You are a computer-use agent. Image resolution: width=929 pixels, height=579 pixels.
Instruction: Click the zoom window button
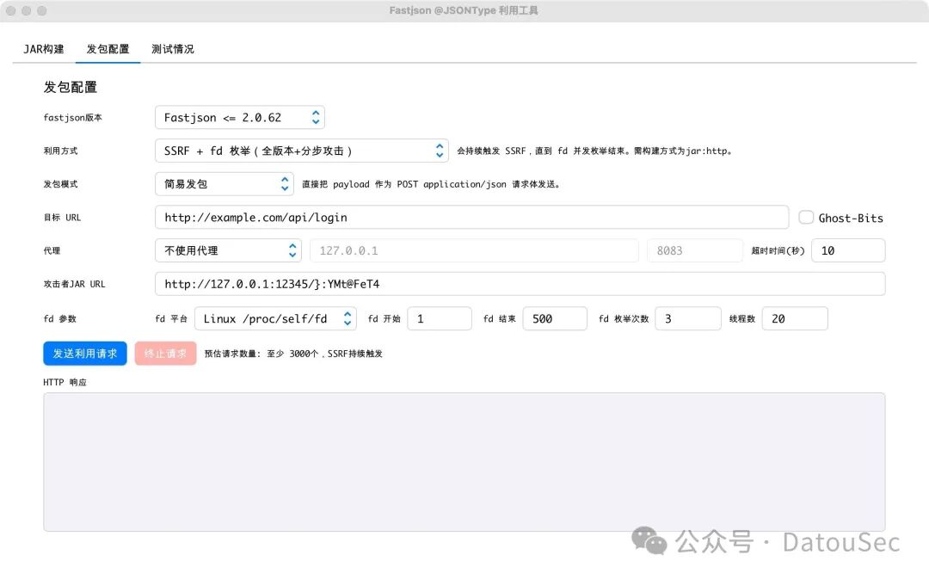[x=41, y=10]
